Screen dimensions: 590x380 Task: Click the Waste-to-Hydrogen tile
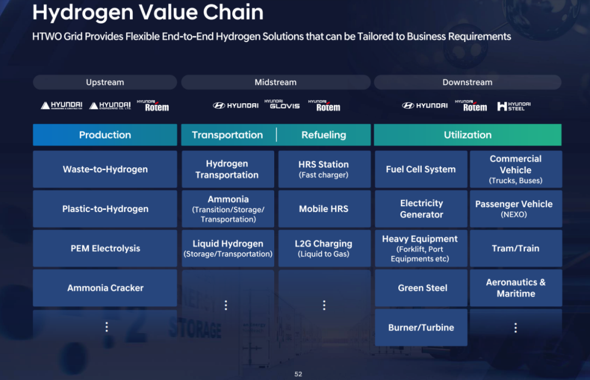point(105,169)
